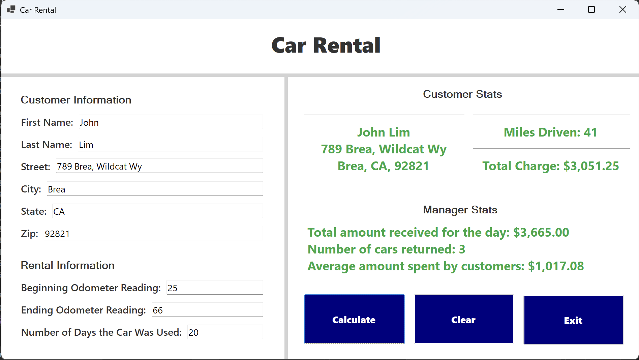Screen dimensions: 639x360
Task: Close the Car Rental window
Action: 622,10
